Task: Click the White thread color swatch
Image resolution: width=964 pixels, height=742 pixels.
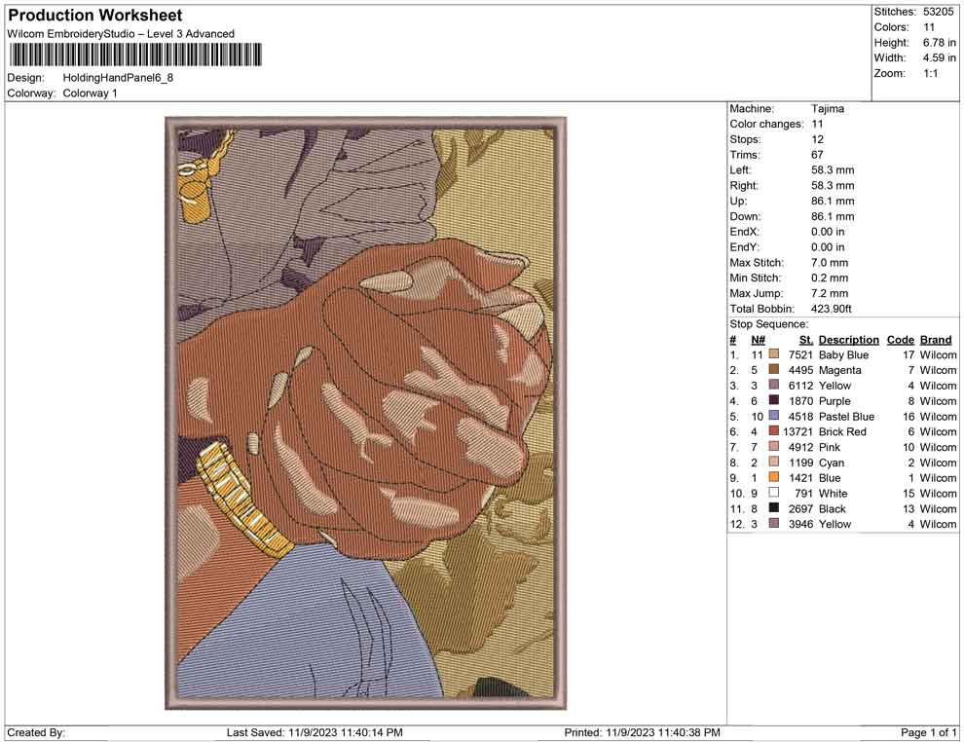Action: click(x=774, y=493)
